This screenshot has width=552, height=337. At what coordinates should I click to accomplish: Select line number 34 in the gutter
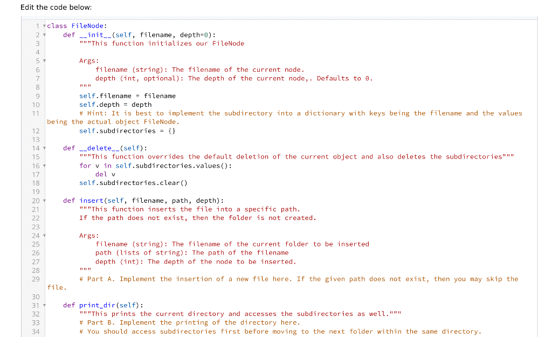tap(36, 331)
